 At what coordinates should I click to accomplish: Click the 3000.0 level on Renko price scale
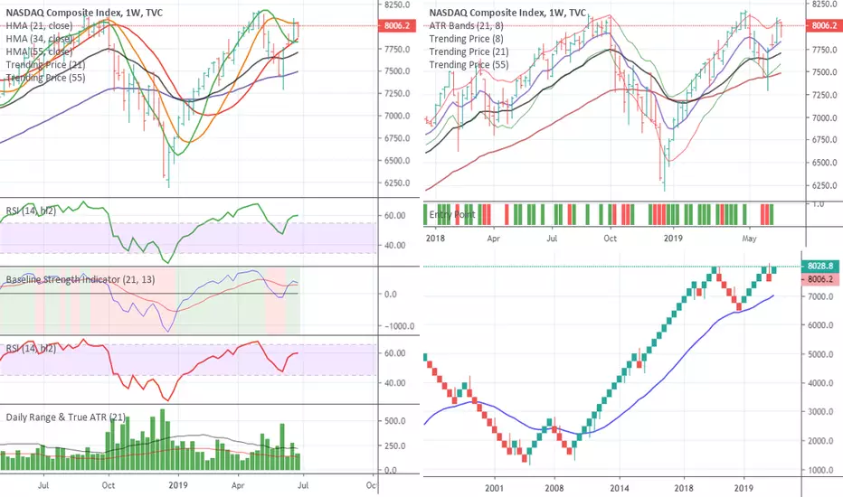point(820,412)
